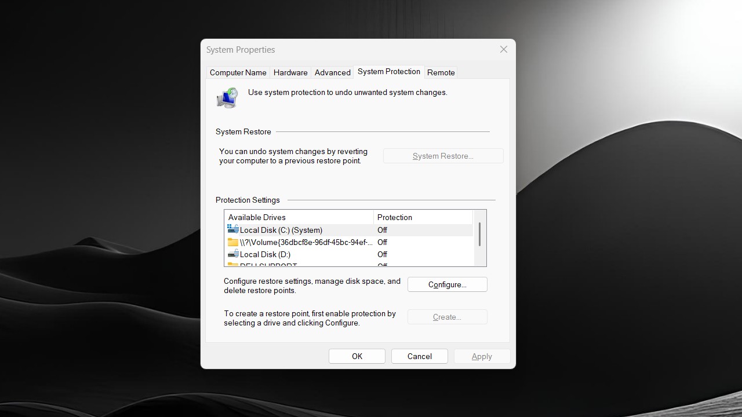Go to the Advanced tab
Viewport: 742px width, 417px height.
[x=332, y=72]
